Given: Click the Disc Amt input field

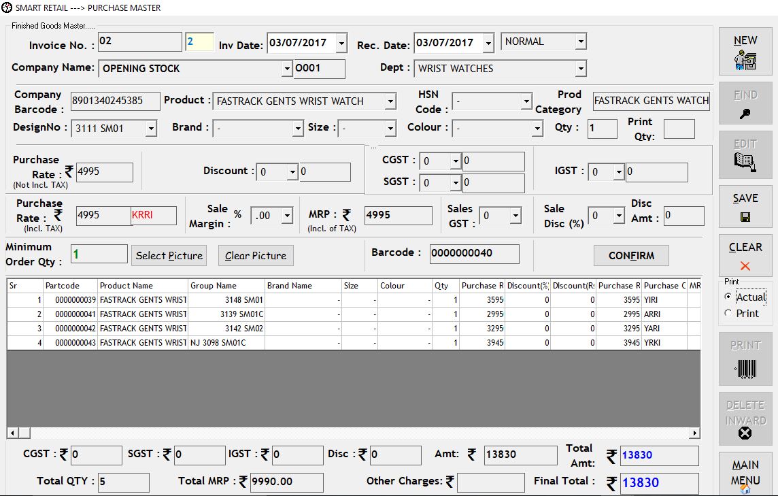Looking at the screenshot, I should click(683, 216).
